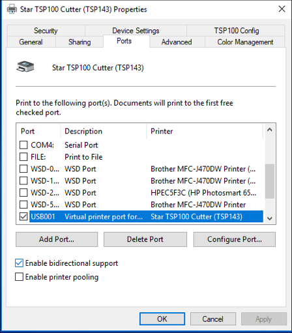Check the WSD-0... port checkbox

tap(23, 169)
